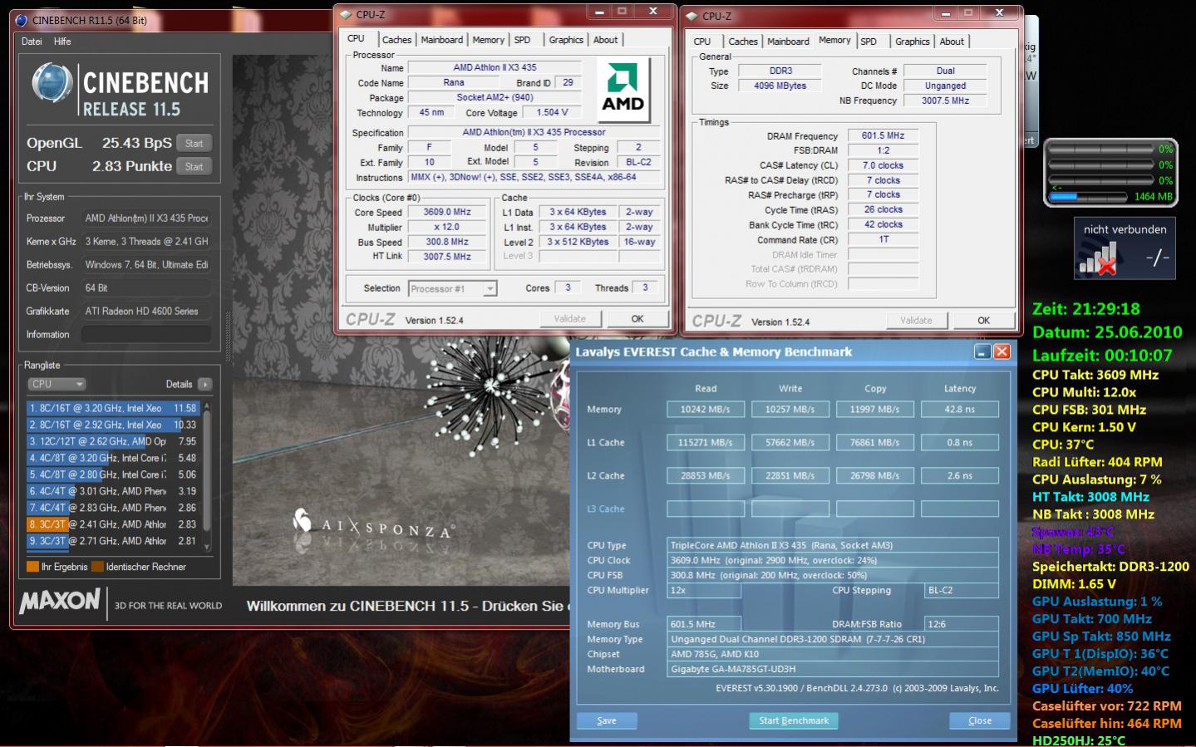Click the left CPU-Z title bar icon

(346, 14)
